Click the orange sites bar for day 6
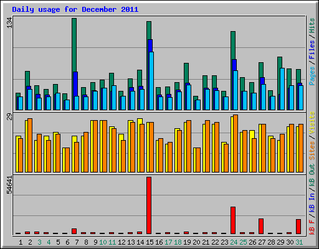Image resolution: width=319 pixels, height=249 pixels. point(67,160)
